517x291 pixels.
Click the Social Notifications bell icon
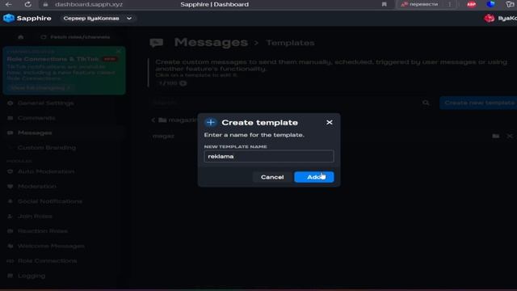(x=11, y=201)
